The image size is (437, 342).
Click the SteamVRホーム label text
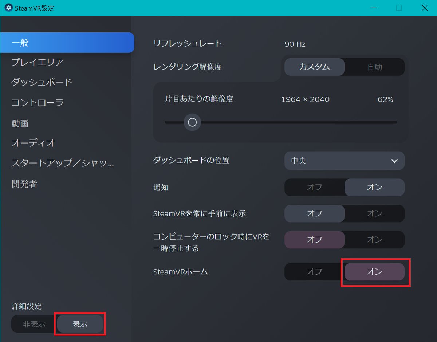coord(181,272)
